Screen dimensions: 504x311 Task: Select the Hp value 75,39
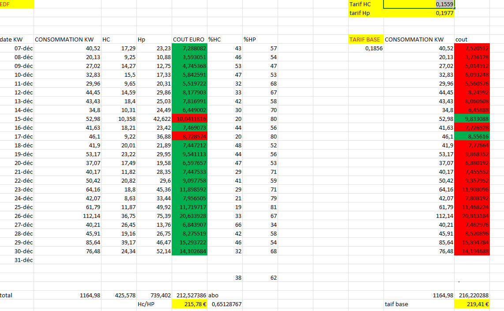tap(154, 216)
